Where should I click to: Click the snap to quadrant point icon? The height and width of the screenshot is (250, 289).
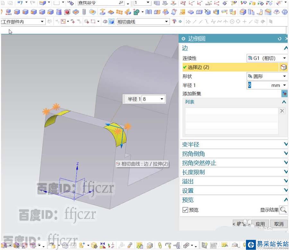(238, 21)
